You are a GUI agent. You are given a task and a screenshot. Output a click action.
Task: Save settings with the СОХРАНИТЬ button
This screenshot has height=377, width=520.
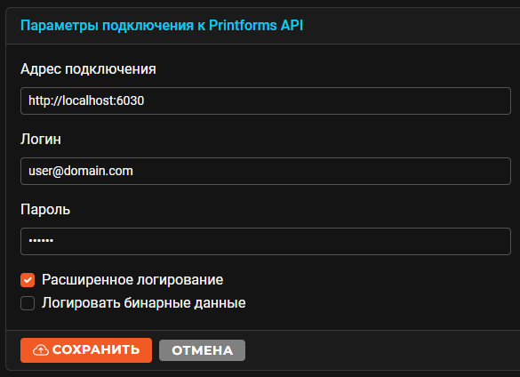[86, 350]
